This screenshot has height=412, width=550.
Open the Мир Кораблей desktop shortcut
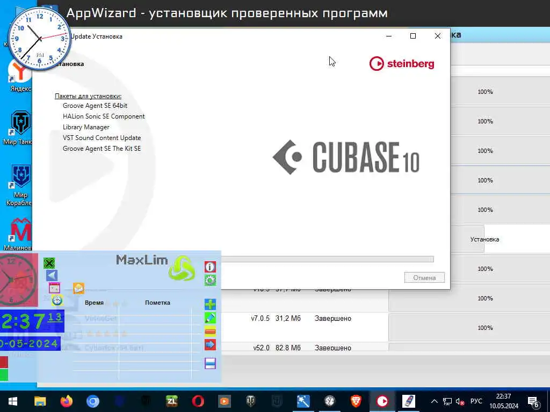pos(19,185)
